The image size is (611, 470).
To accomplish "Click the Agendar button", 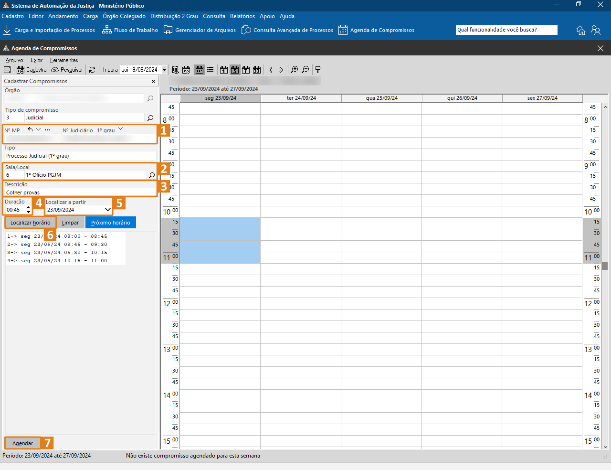I will pyautogui.click(x=22, y=443).
